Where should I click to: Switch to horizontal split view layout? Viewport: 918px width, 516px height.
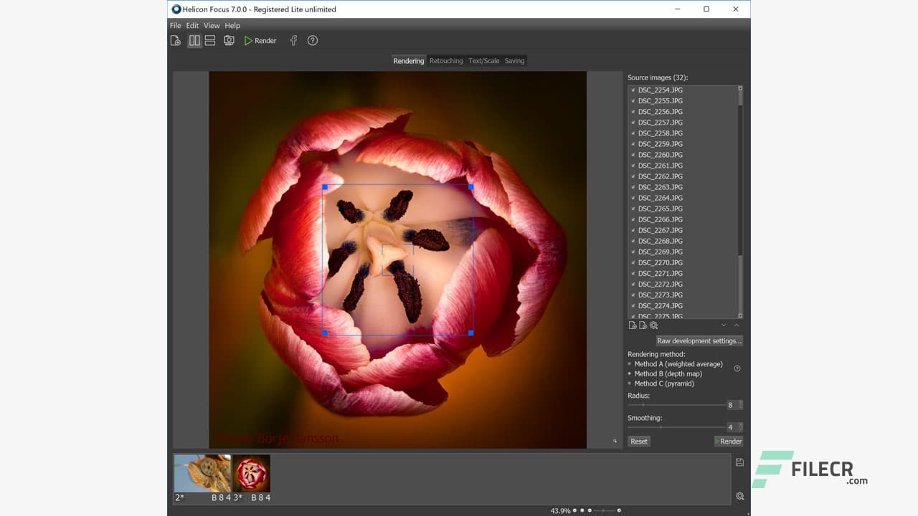click(x=209, y=40)
